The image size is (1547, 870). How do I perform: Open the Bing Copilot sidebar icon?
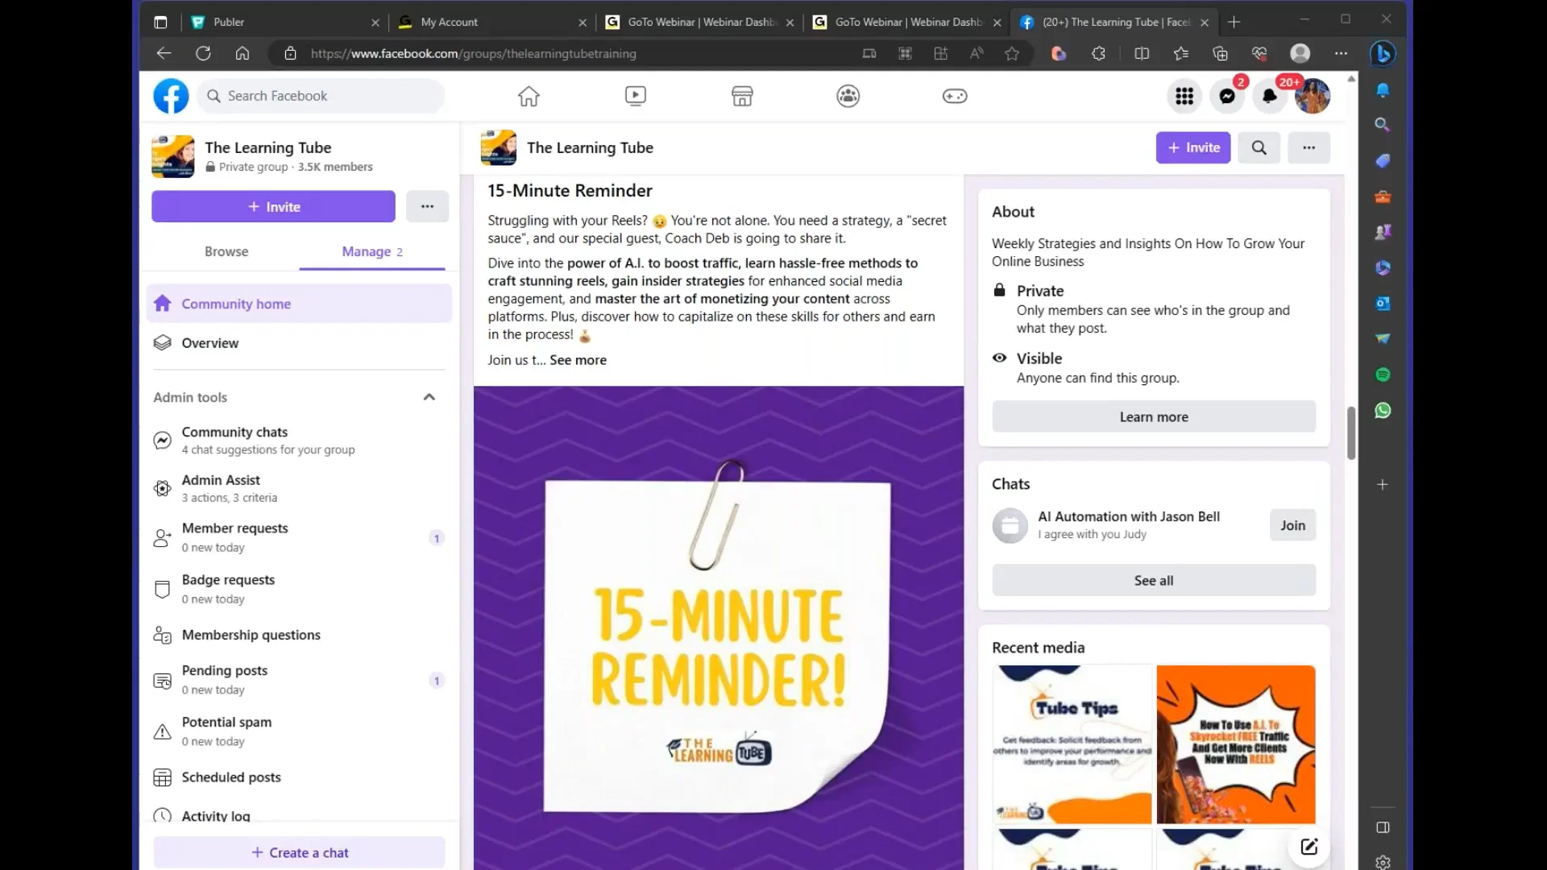[1383, 54]
